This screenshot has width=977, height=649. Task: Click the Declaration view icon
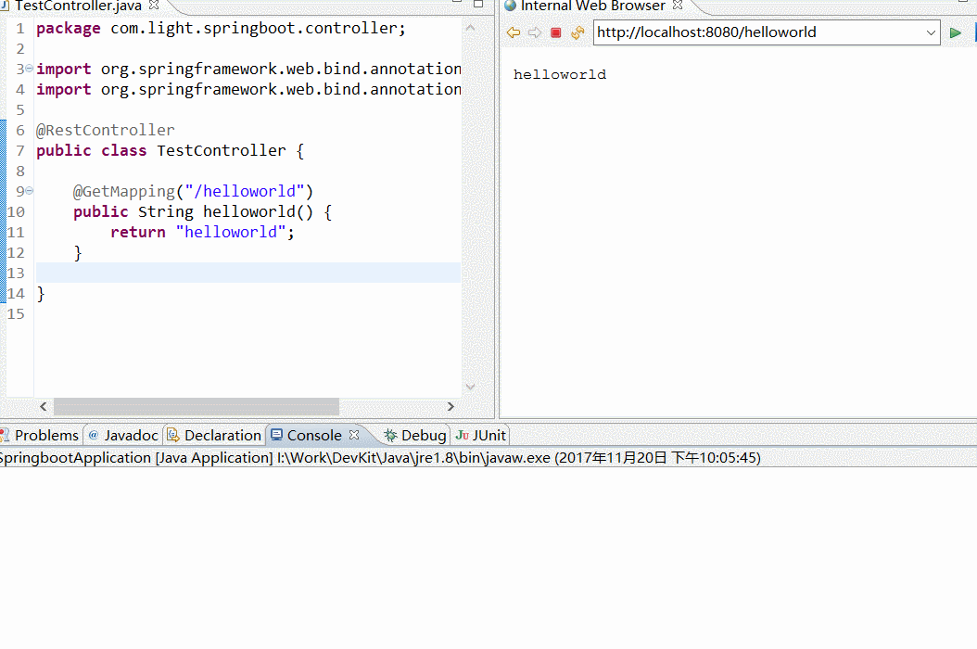click(173, 435)
